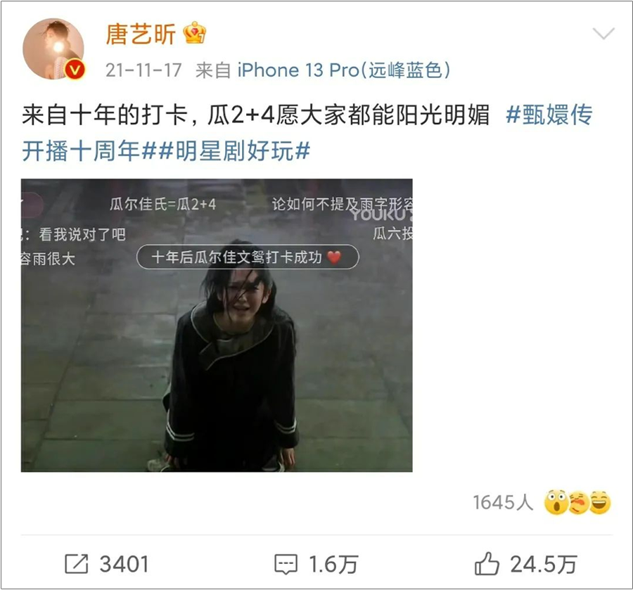Viewport: 633px width, 590px height.
Task: Tap the crown membership badge
Action: [194, 33]
